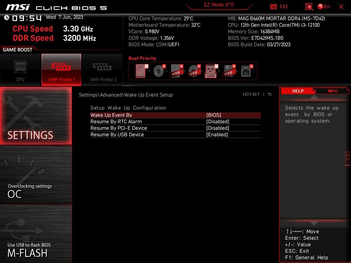Image resolution: width=351 pixels, height=263 pixels.
Task: Switch to the HELP tab
Action: pyautogui.click(x=298, y=91)
